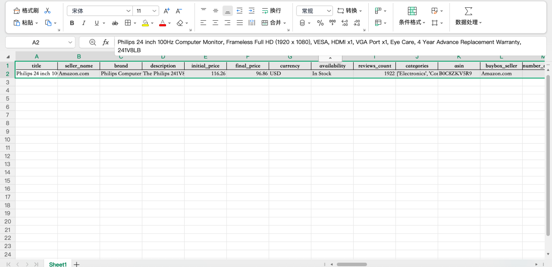Expand the Name Box dropdown
Viewport: 552px width, 267px height.
click(70, 42)
